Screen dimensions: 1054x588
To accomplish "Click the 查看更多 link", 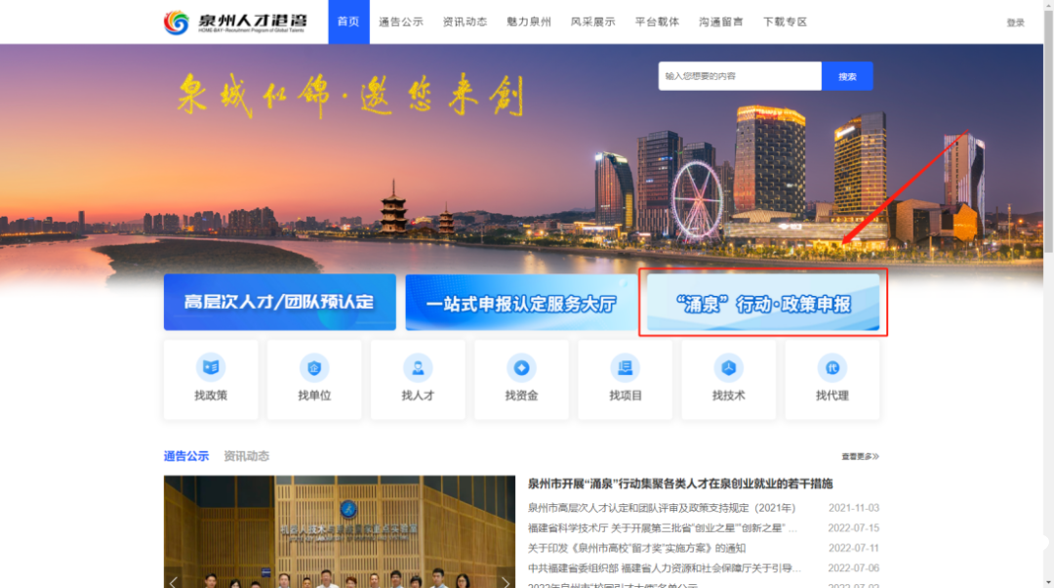I will point(861,456).
